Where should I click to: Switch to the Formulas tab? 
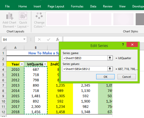pyautogui.click(x=77, y=7)
